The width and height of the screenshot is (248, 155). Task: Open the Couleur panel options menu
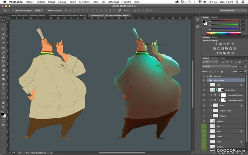tap(246, 17)
